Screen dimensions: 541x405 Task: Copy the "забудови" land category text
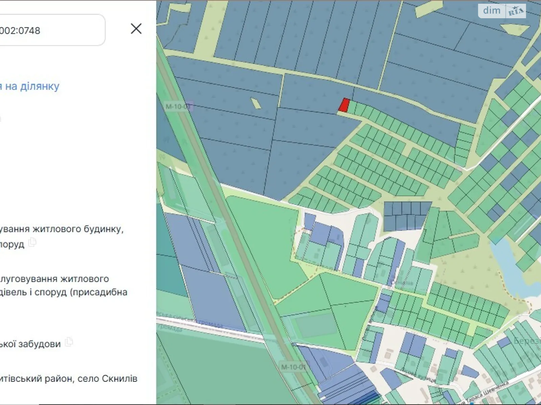(x=69, y=342)
